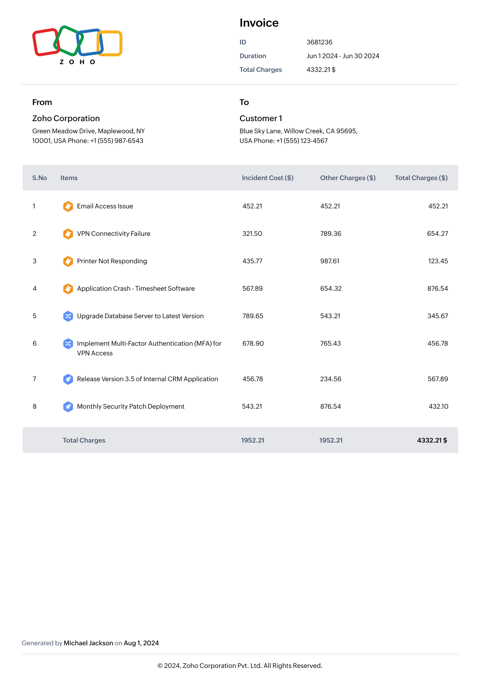The height and width of the screenshot is (680, 480).
Task: Click the Customer 1 recipient name
Action: (x=261, y=119)
